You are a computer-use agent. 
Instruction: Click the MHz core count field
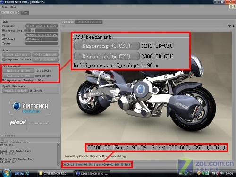(x=28, y=30)
